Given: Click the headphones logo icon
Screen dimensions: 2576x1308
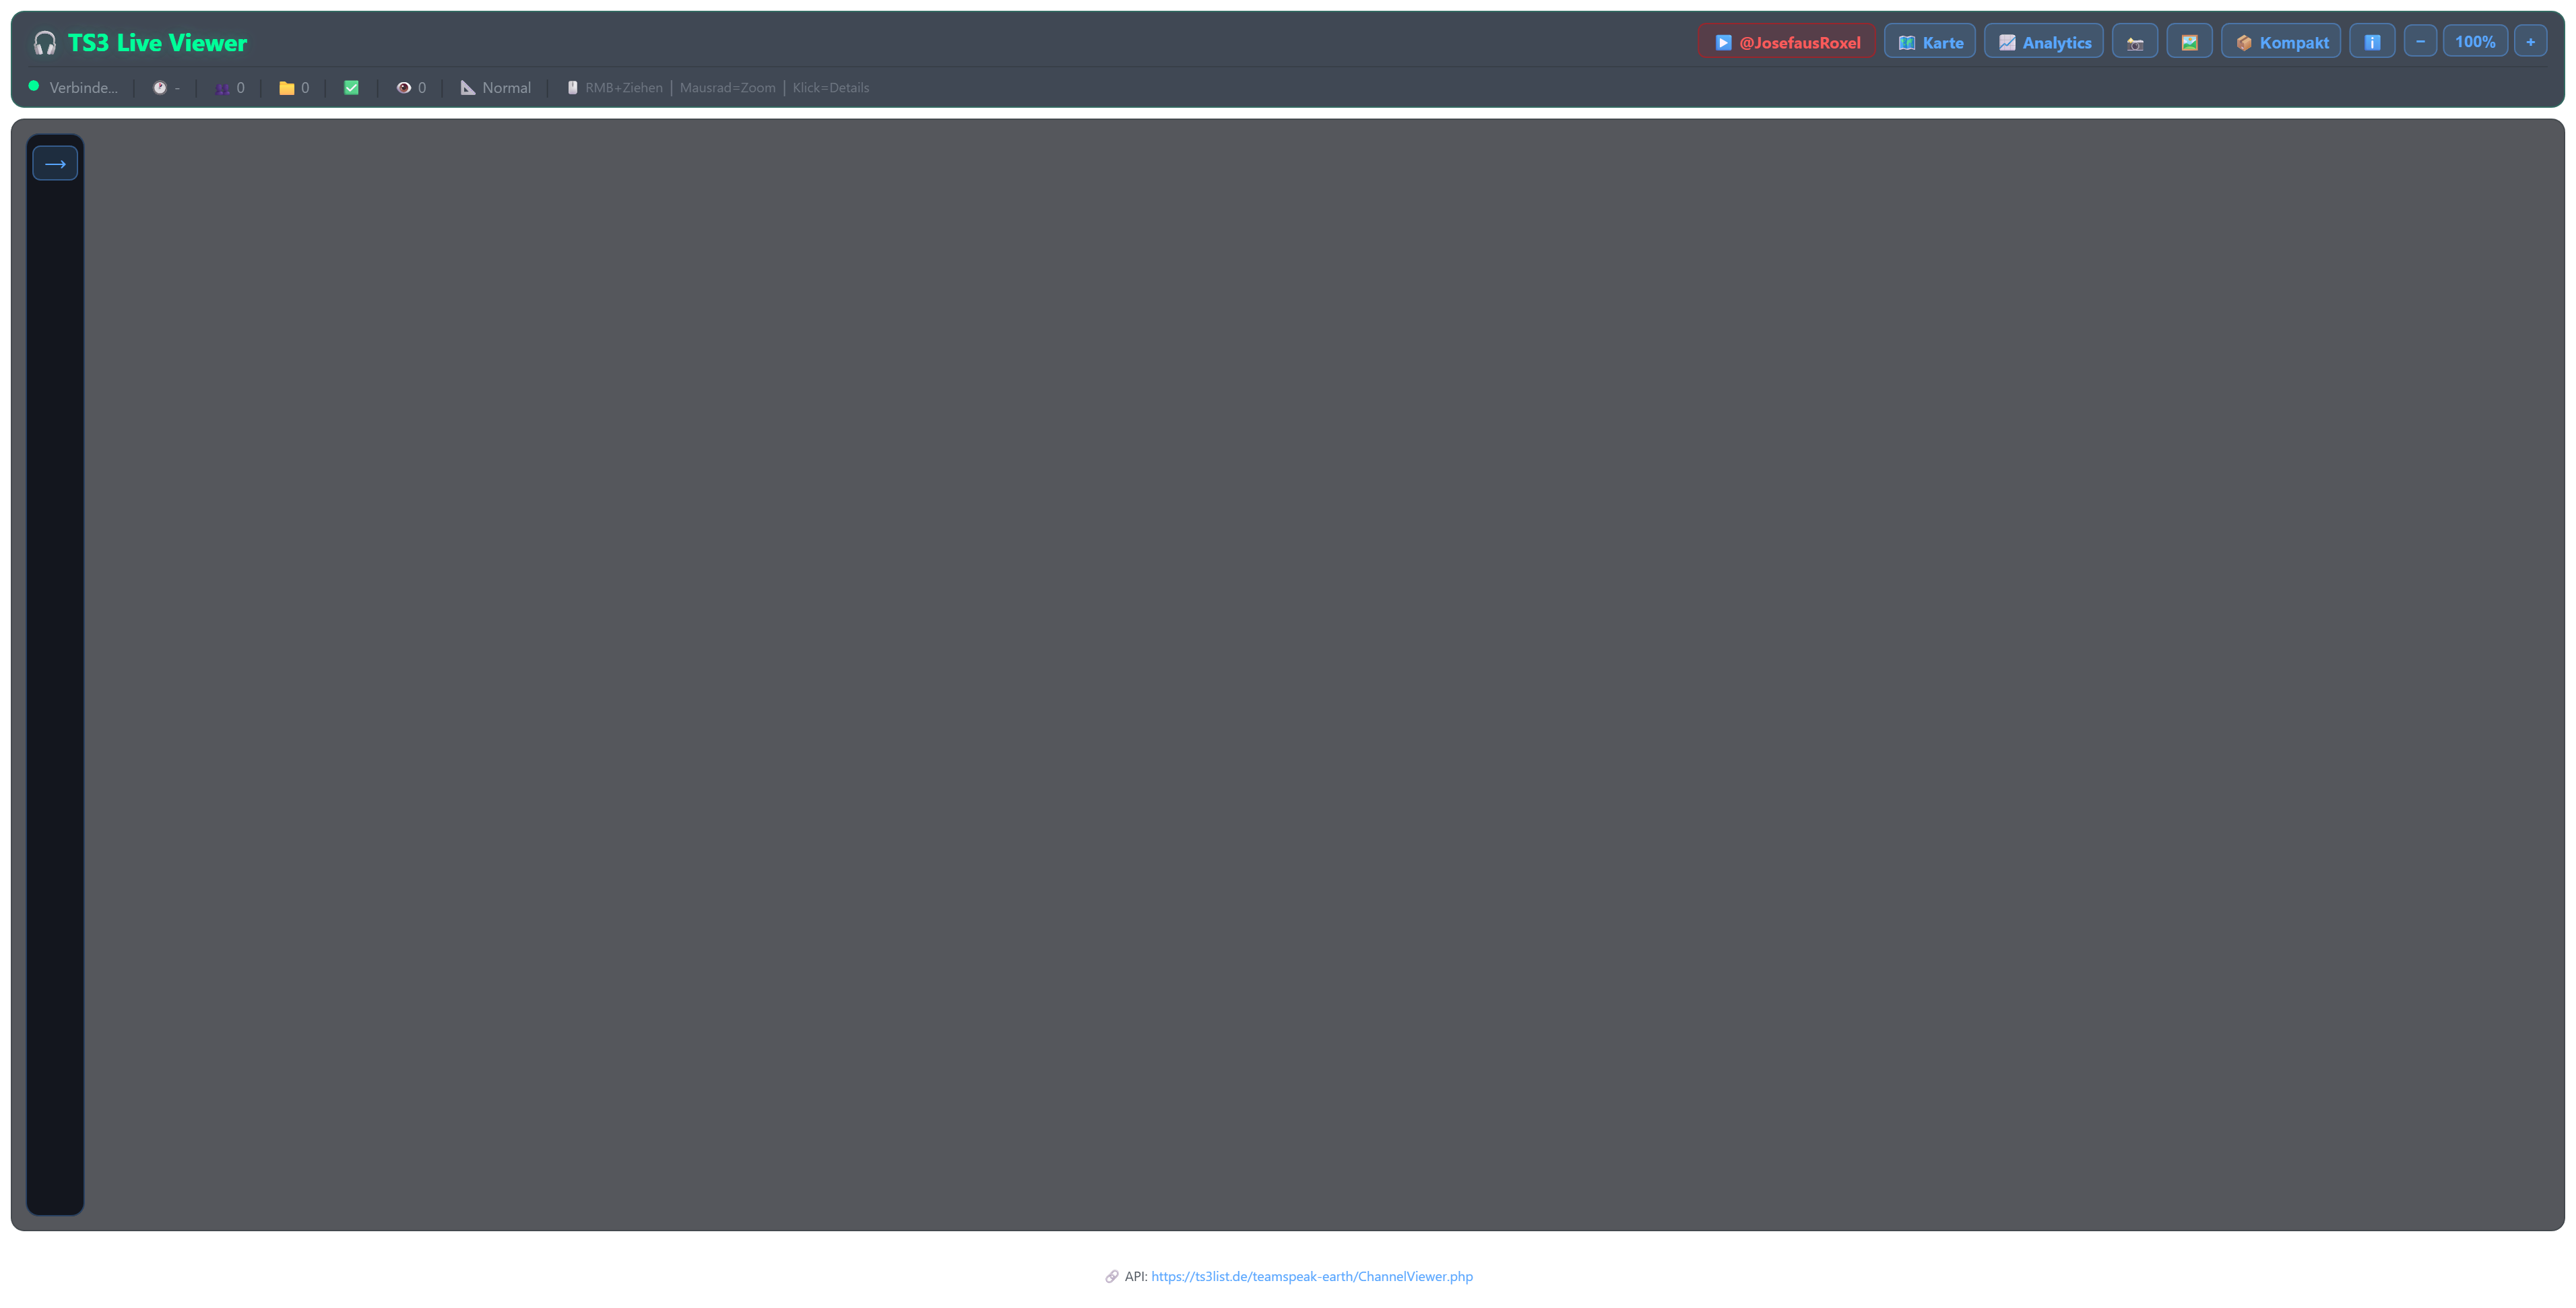Looking at the screenshot, I should [45, 43].
